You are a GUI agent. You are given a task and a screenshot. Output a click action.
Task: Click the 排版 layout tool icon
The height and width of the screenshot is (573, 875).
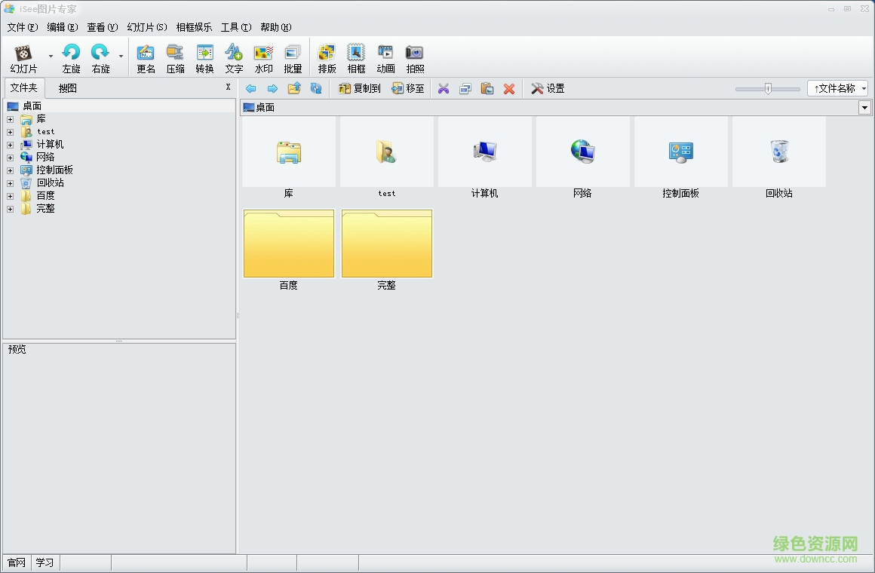(326, 57)
